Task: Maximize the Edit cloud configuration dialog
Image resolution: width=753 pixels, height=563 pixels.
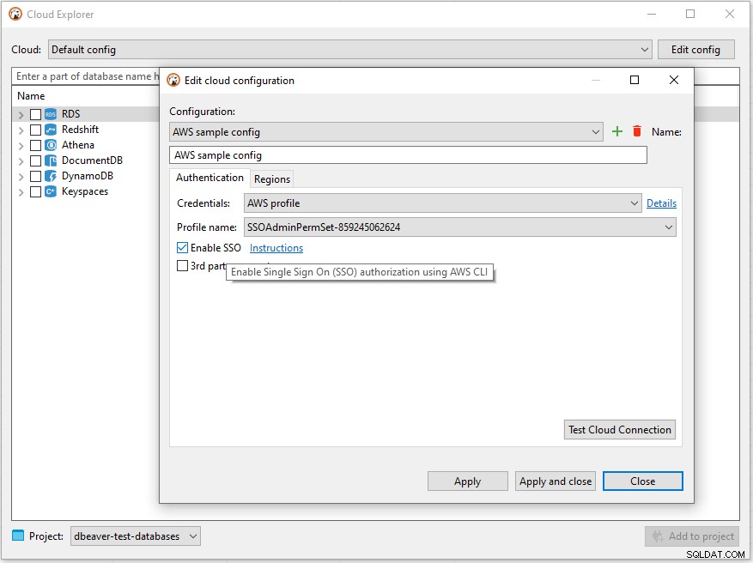Action: 635,80
